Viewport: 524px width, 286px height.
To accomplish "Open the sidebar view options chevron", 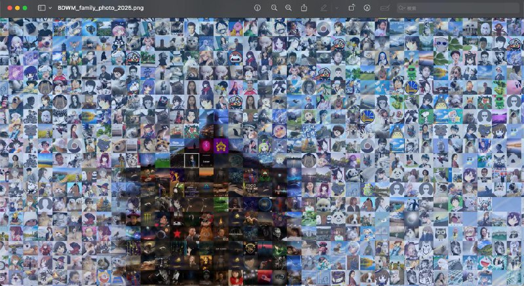I will (x=50, y=8).
